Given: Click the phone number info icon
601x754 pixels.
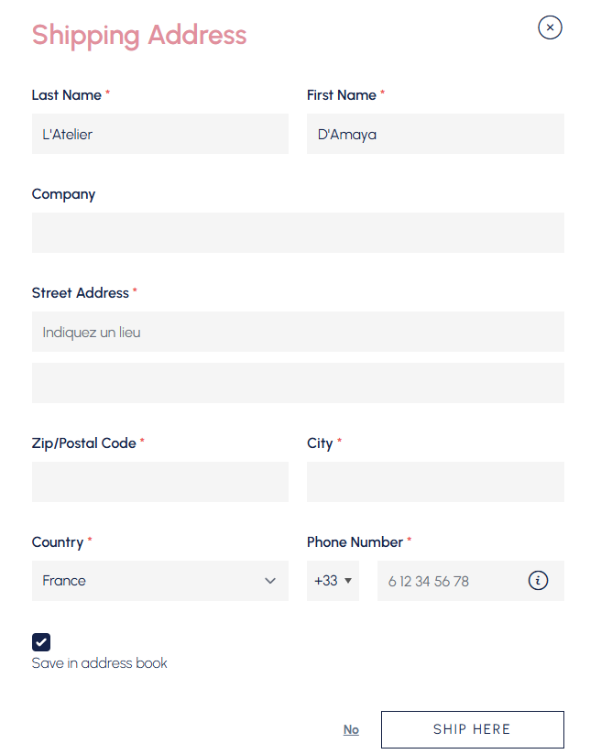Looking at the screenshot, I should tap(539, 580).
